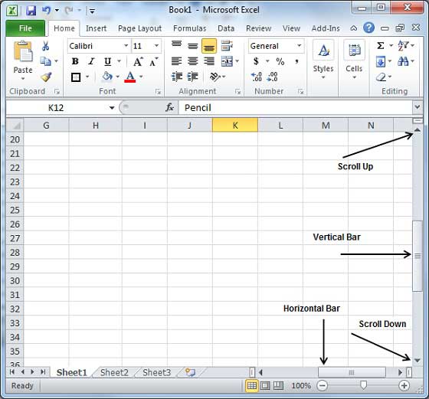The height and width of the screenshot is (399, 429).
Task: Click the AutoSum sigma icon
Action: pos(381,45)
